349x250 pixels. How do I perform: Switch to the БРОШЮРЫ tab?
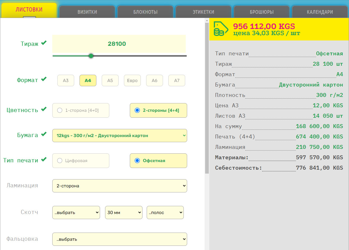coord(262,12)
